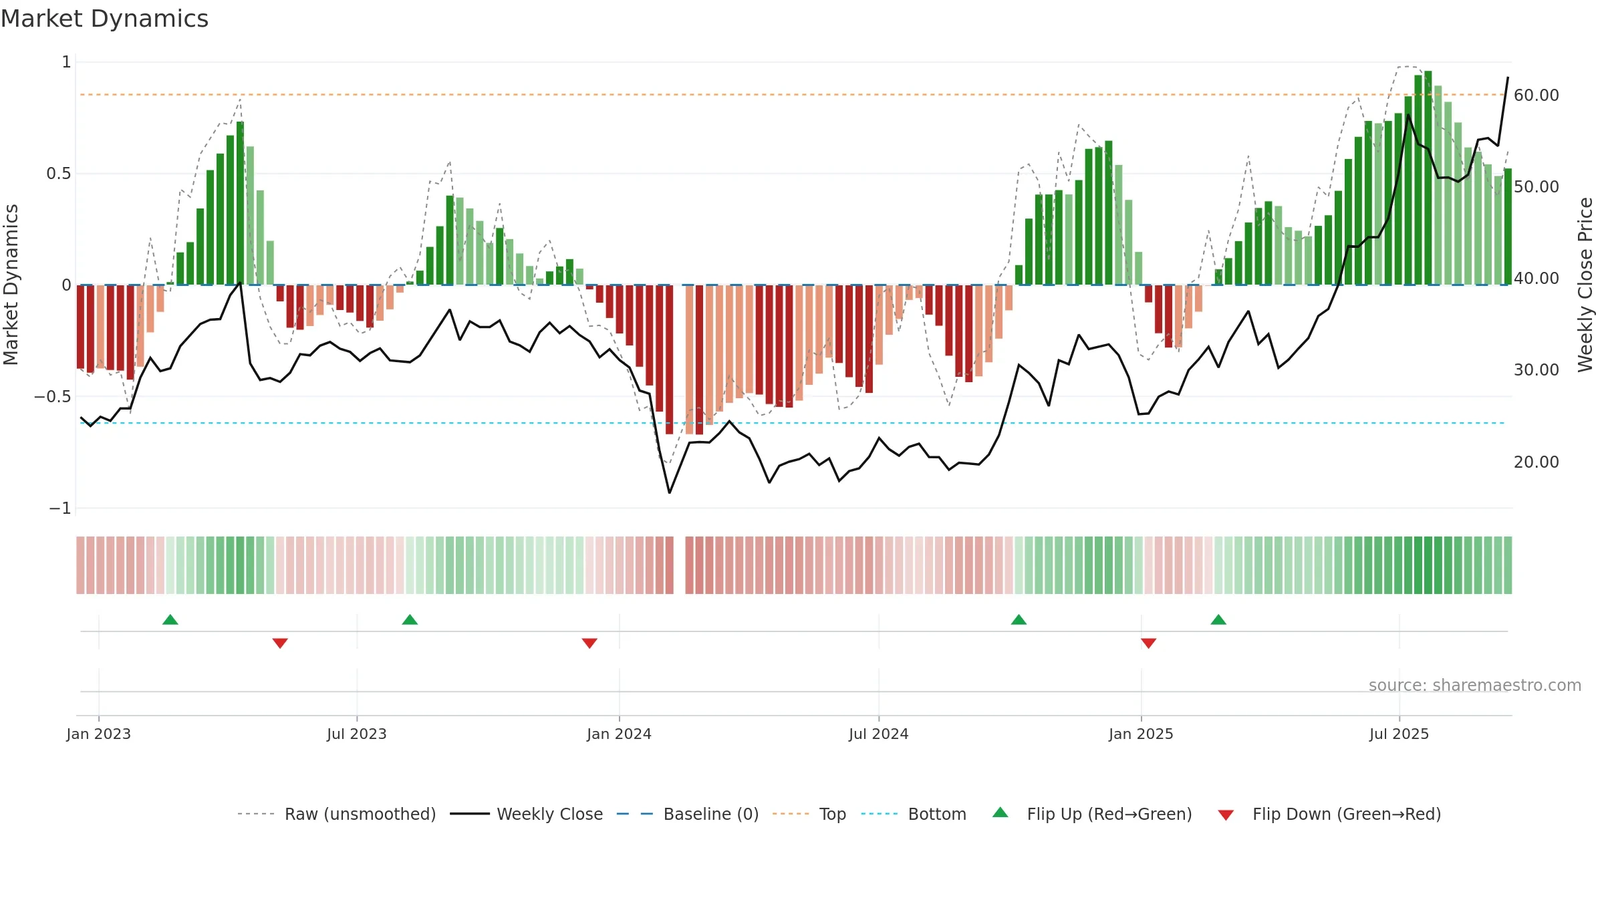1604x902 pixels.
Task: Click the Jul 2024 axis label
Action: (x=879, y=734)
